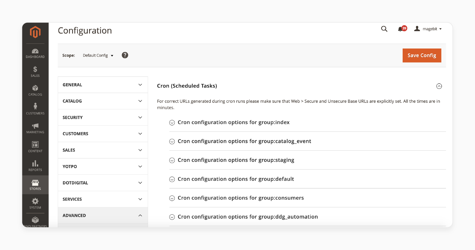Collapse the Cron (Scheduled Tasks) panel

pos(439,86)
